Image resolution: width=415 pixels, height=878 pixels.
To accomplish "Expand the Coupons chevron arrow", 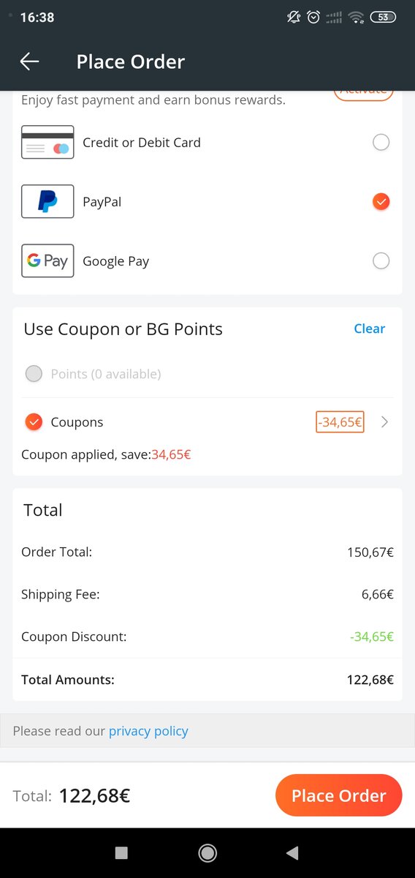I will click(x=385, y=422).
